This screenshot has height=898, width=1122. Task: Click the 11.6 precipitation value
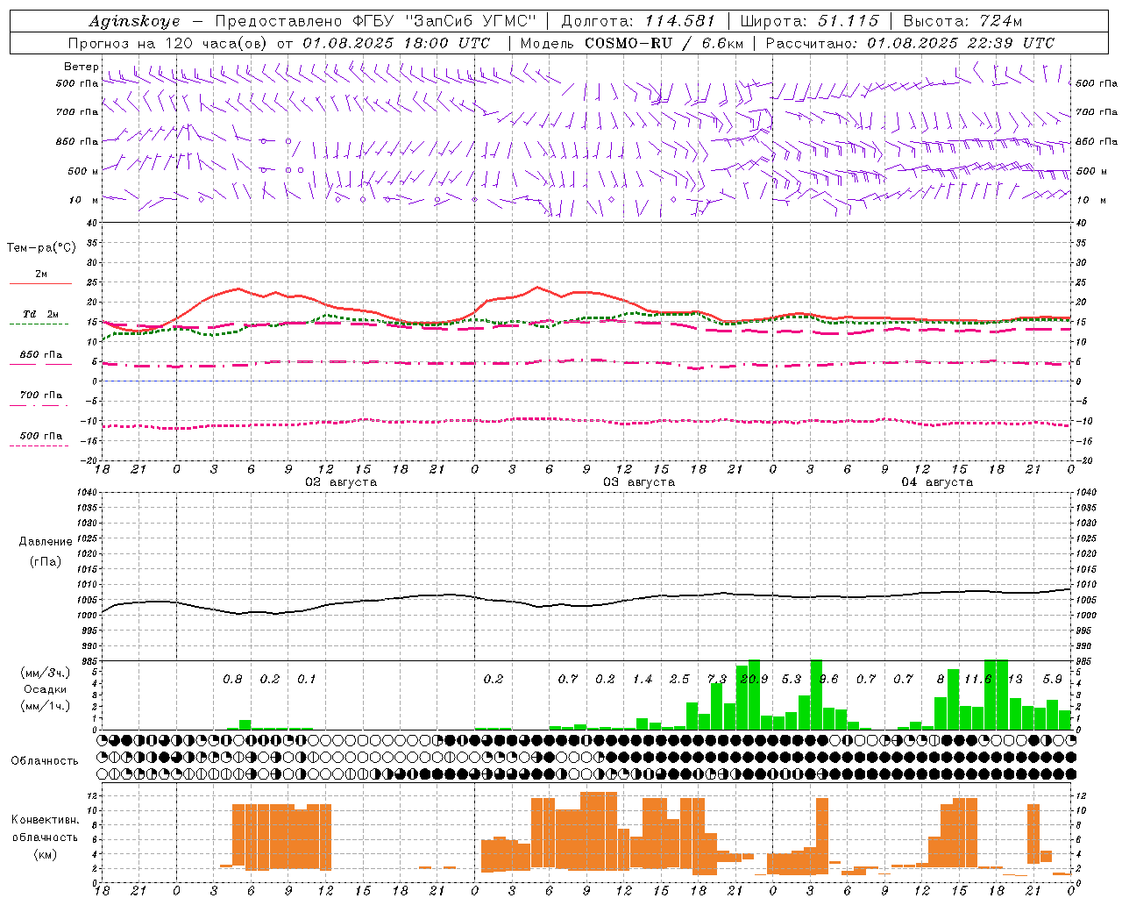click(977, 680)
